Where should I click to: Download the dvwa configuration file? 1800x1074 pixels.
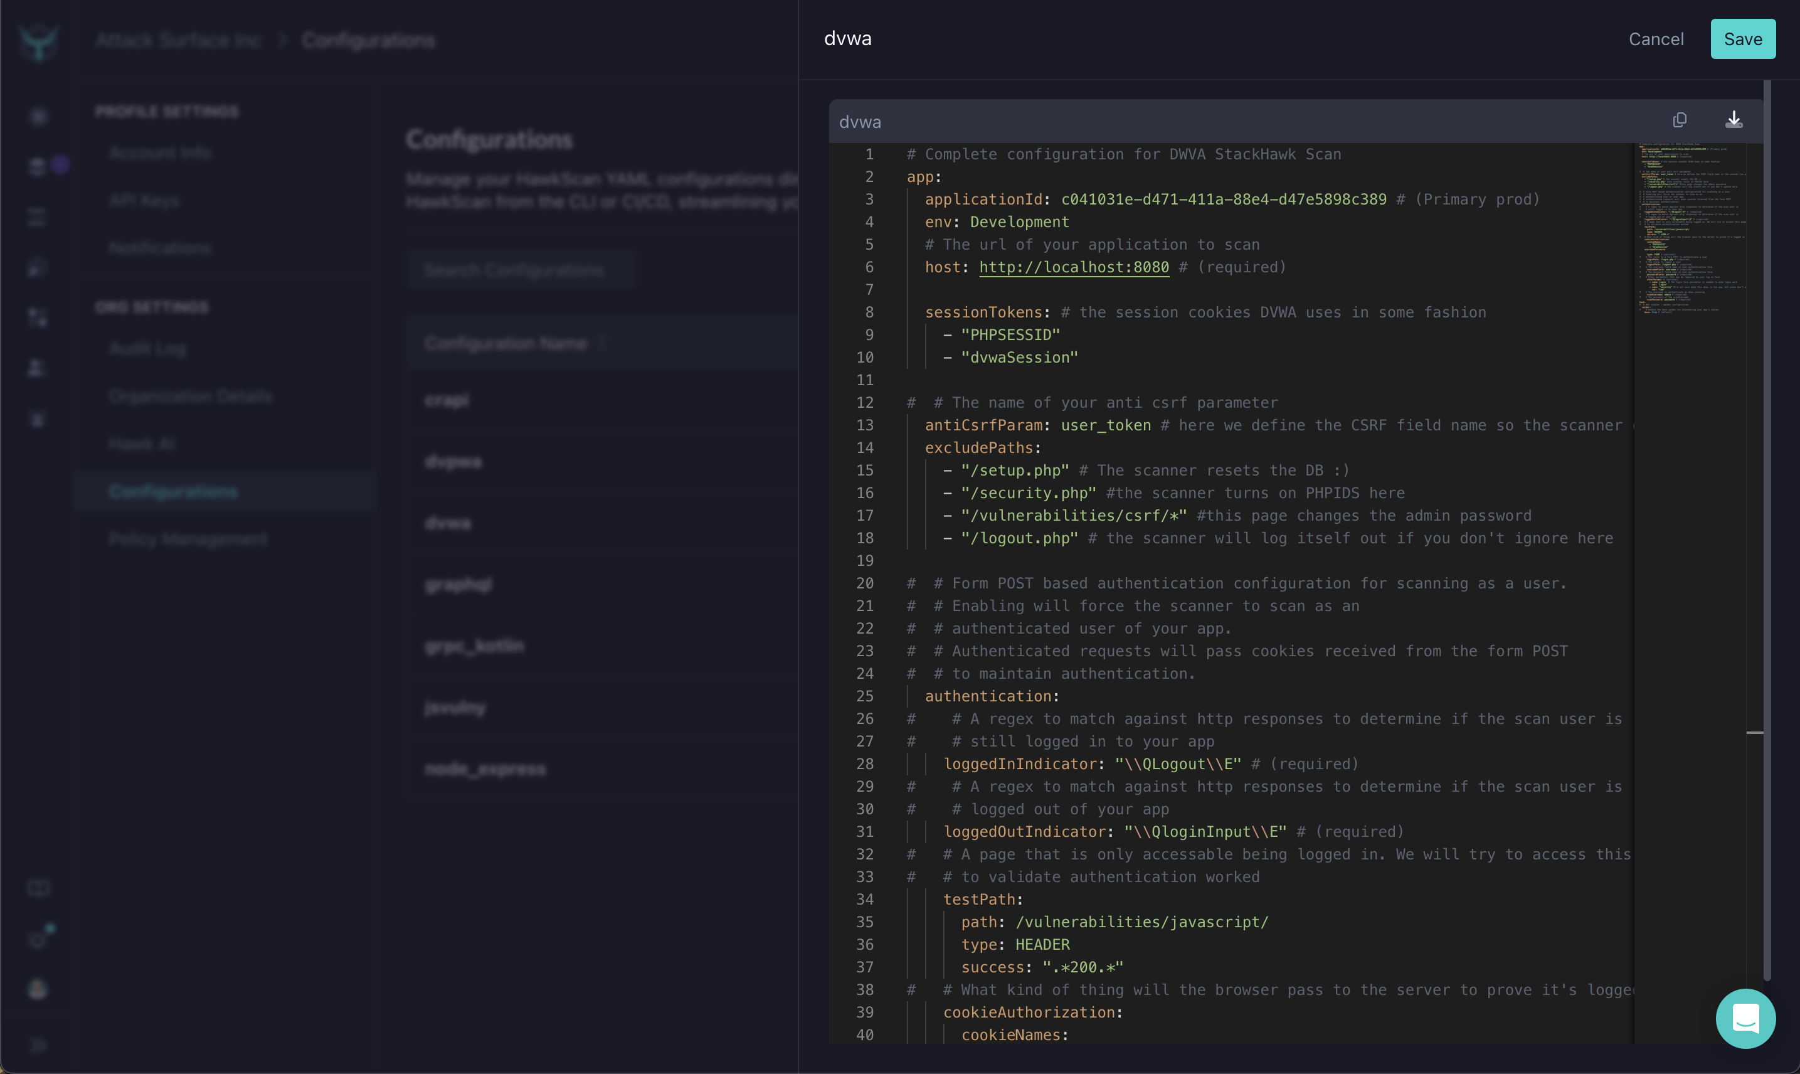[x=1734, y=120]
